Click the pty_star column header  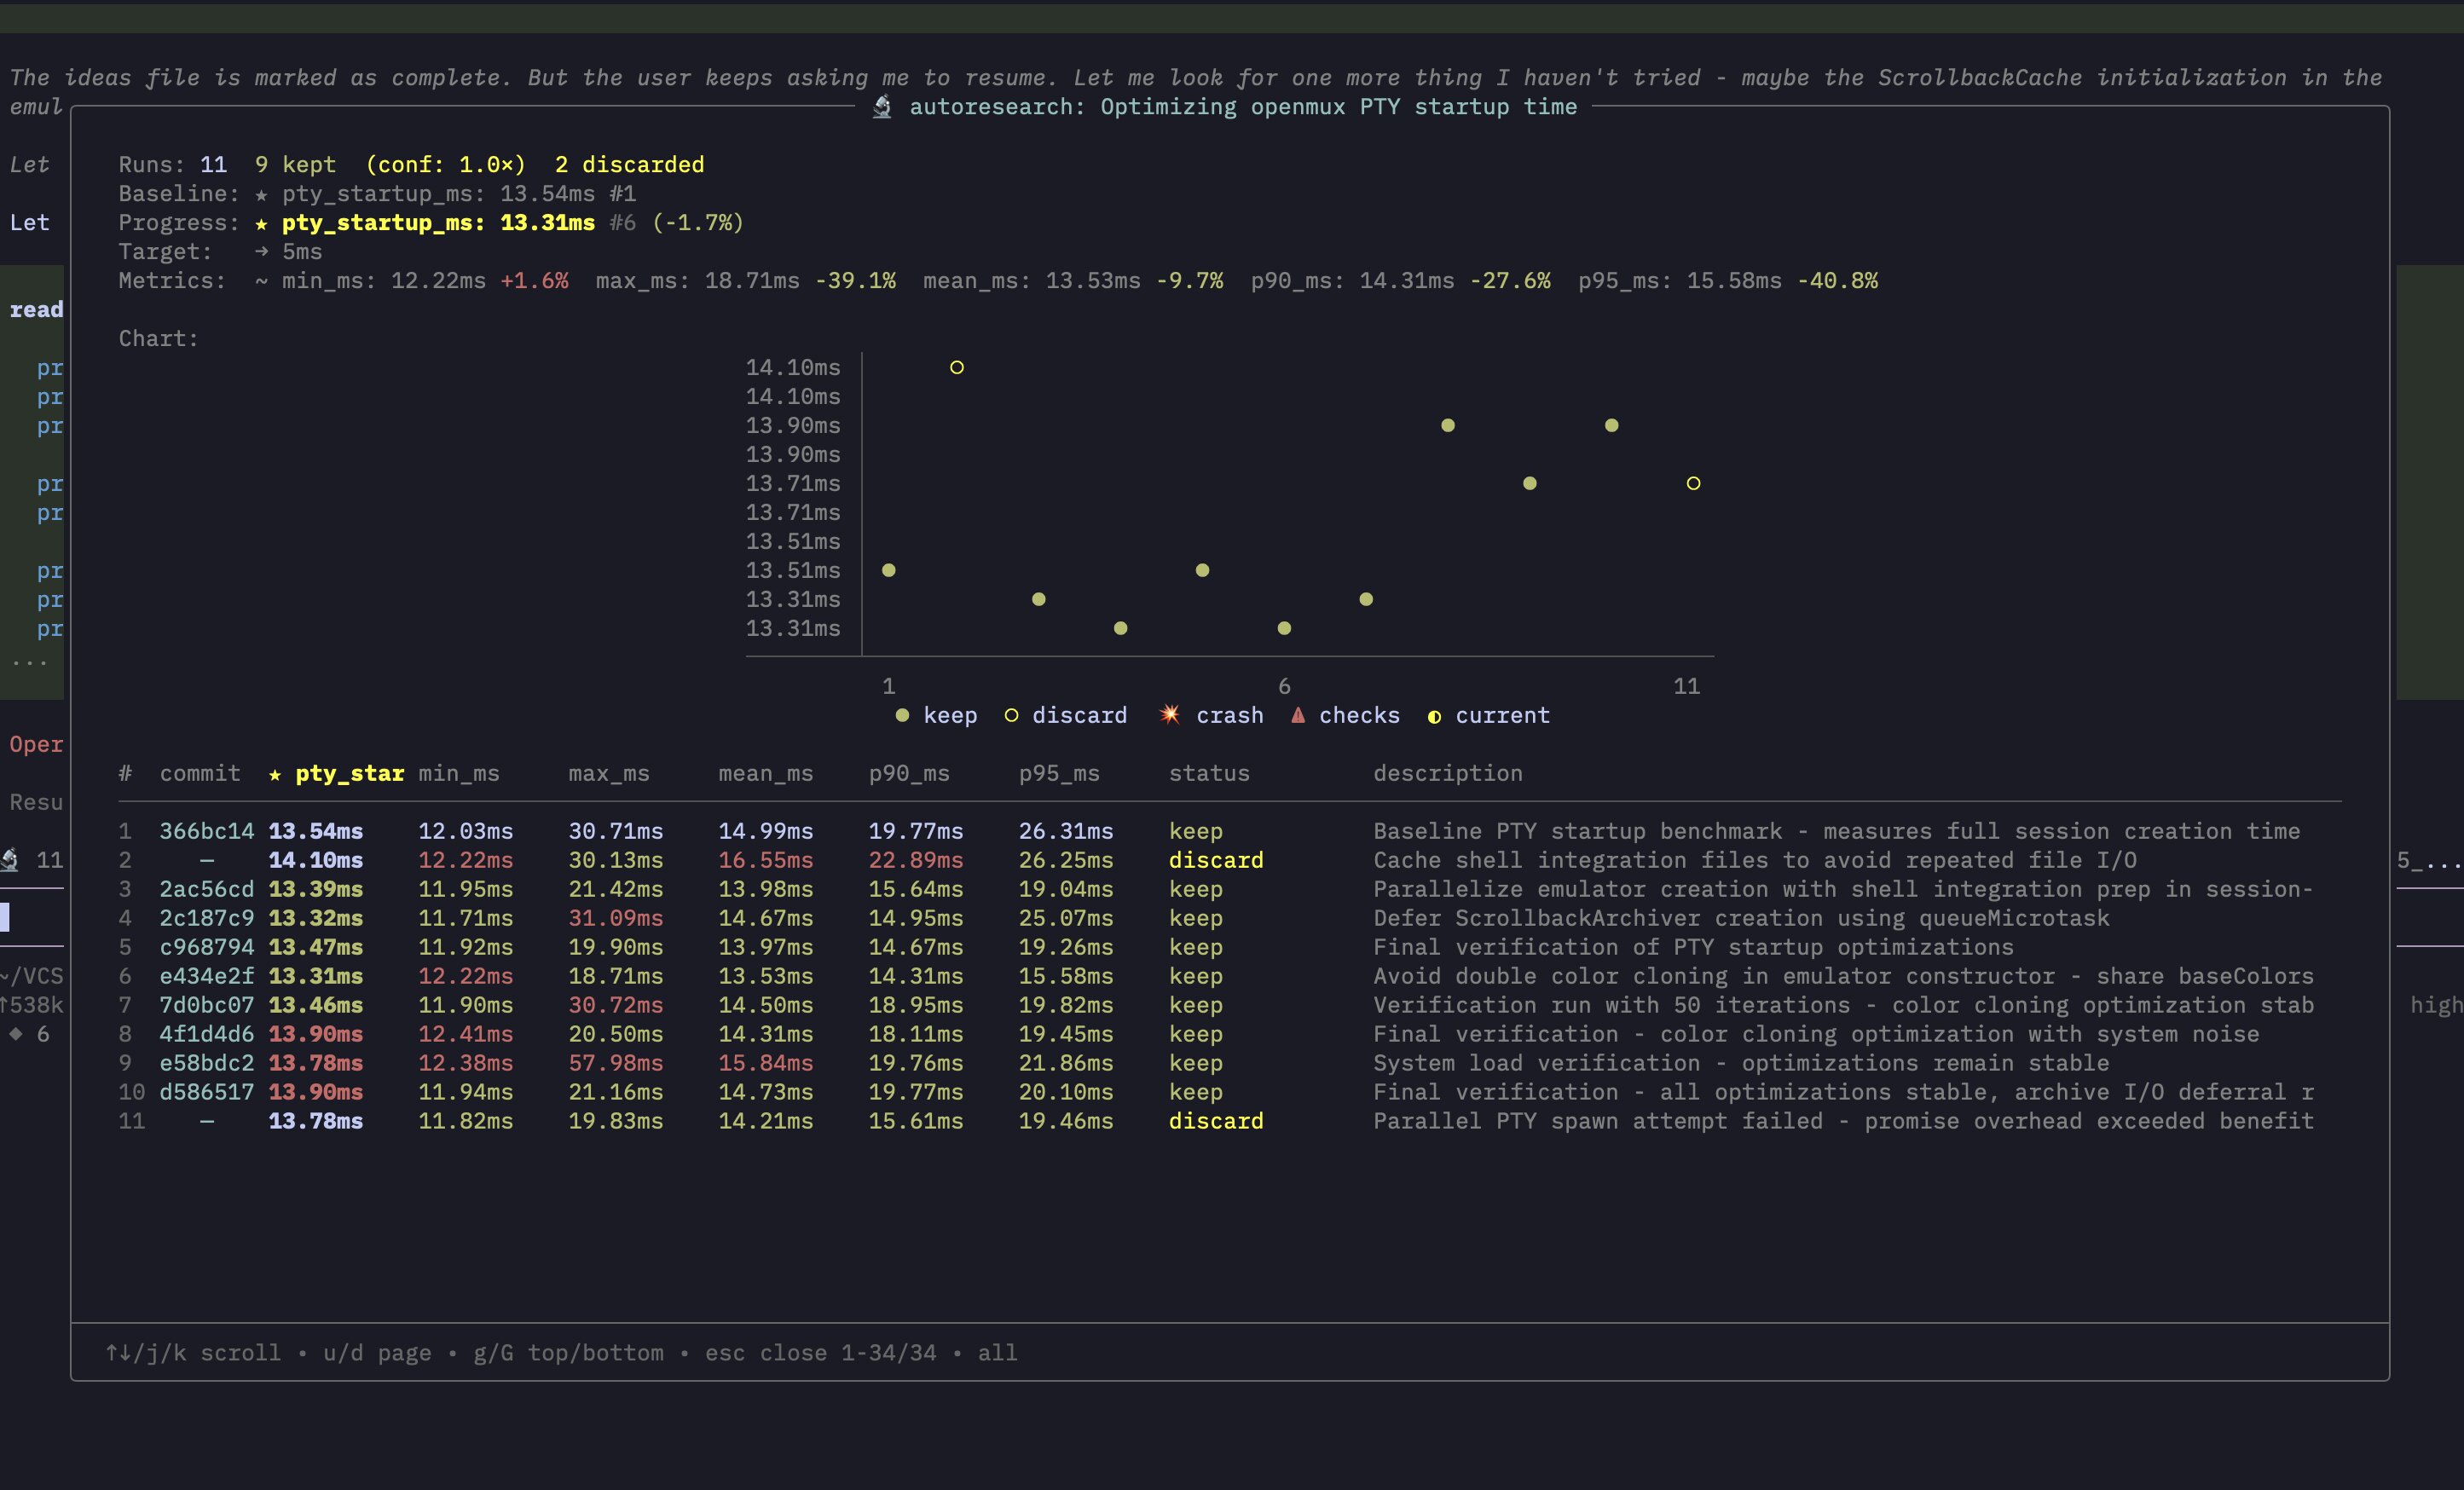point(349,773)
